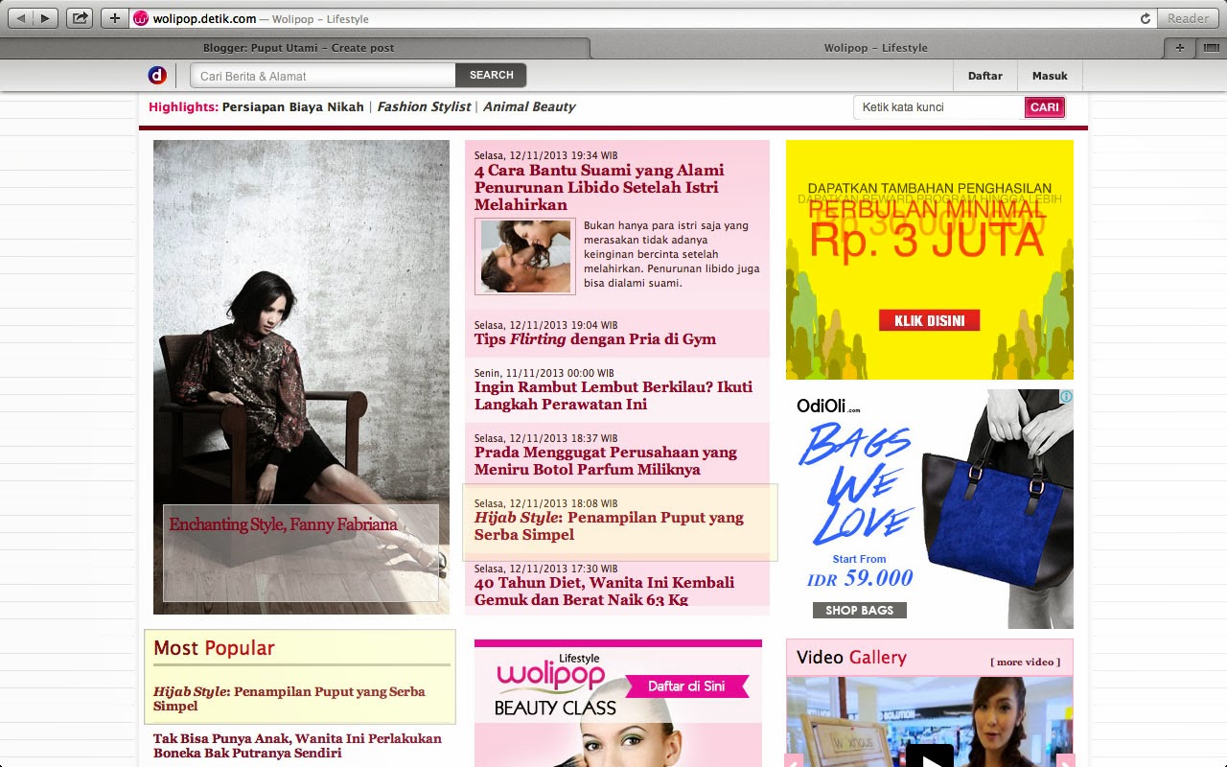Click the AdChoices info icon on the OdiOli ad
1227x767 pixels.
point(1066,396)
